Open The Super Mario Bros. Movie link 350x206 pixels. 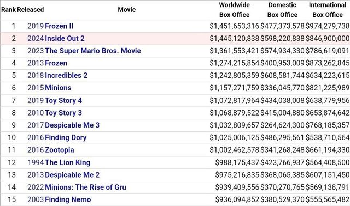[x=93, y=51]
